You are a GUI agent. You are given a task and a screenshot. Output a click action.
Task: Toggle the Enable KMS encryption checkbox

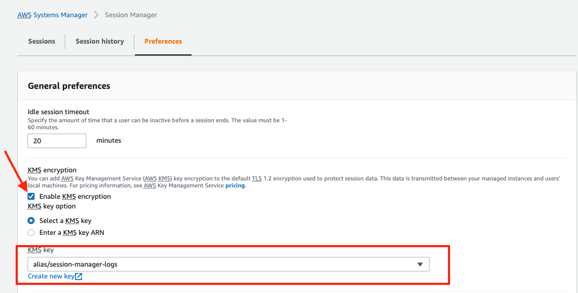point(31,197)
